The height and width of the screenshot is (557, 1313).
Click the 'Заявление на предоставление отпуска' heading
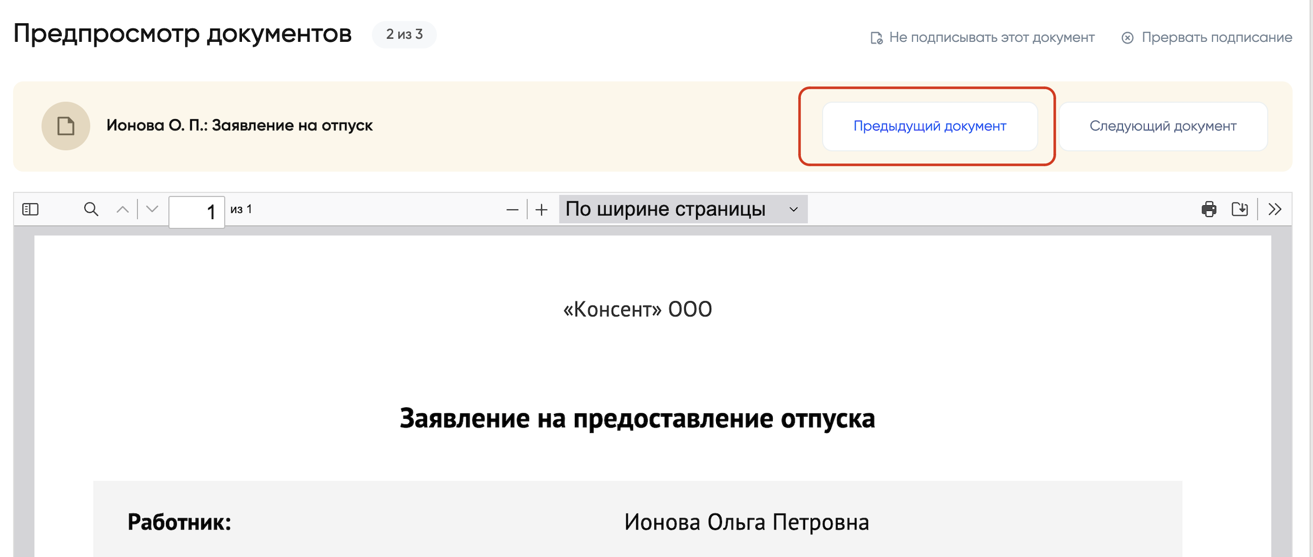click(x=637, y=418)
